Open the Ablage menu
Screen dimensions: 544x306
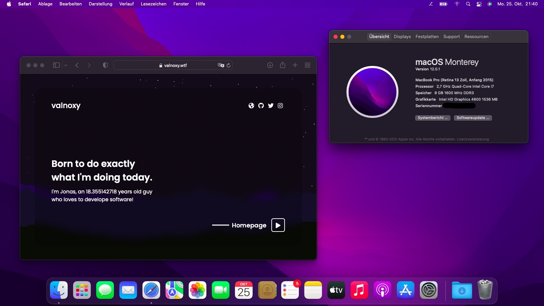point(45,4)
